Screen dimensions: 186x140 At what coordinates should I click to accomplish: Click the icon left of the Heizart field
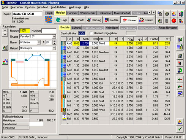5,48
